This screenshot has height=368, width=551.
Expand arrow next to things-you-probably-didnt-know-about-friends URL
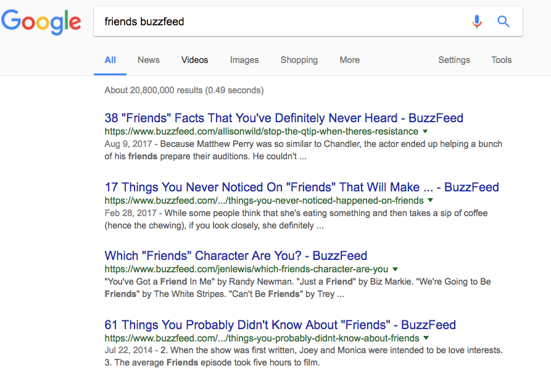426,338
